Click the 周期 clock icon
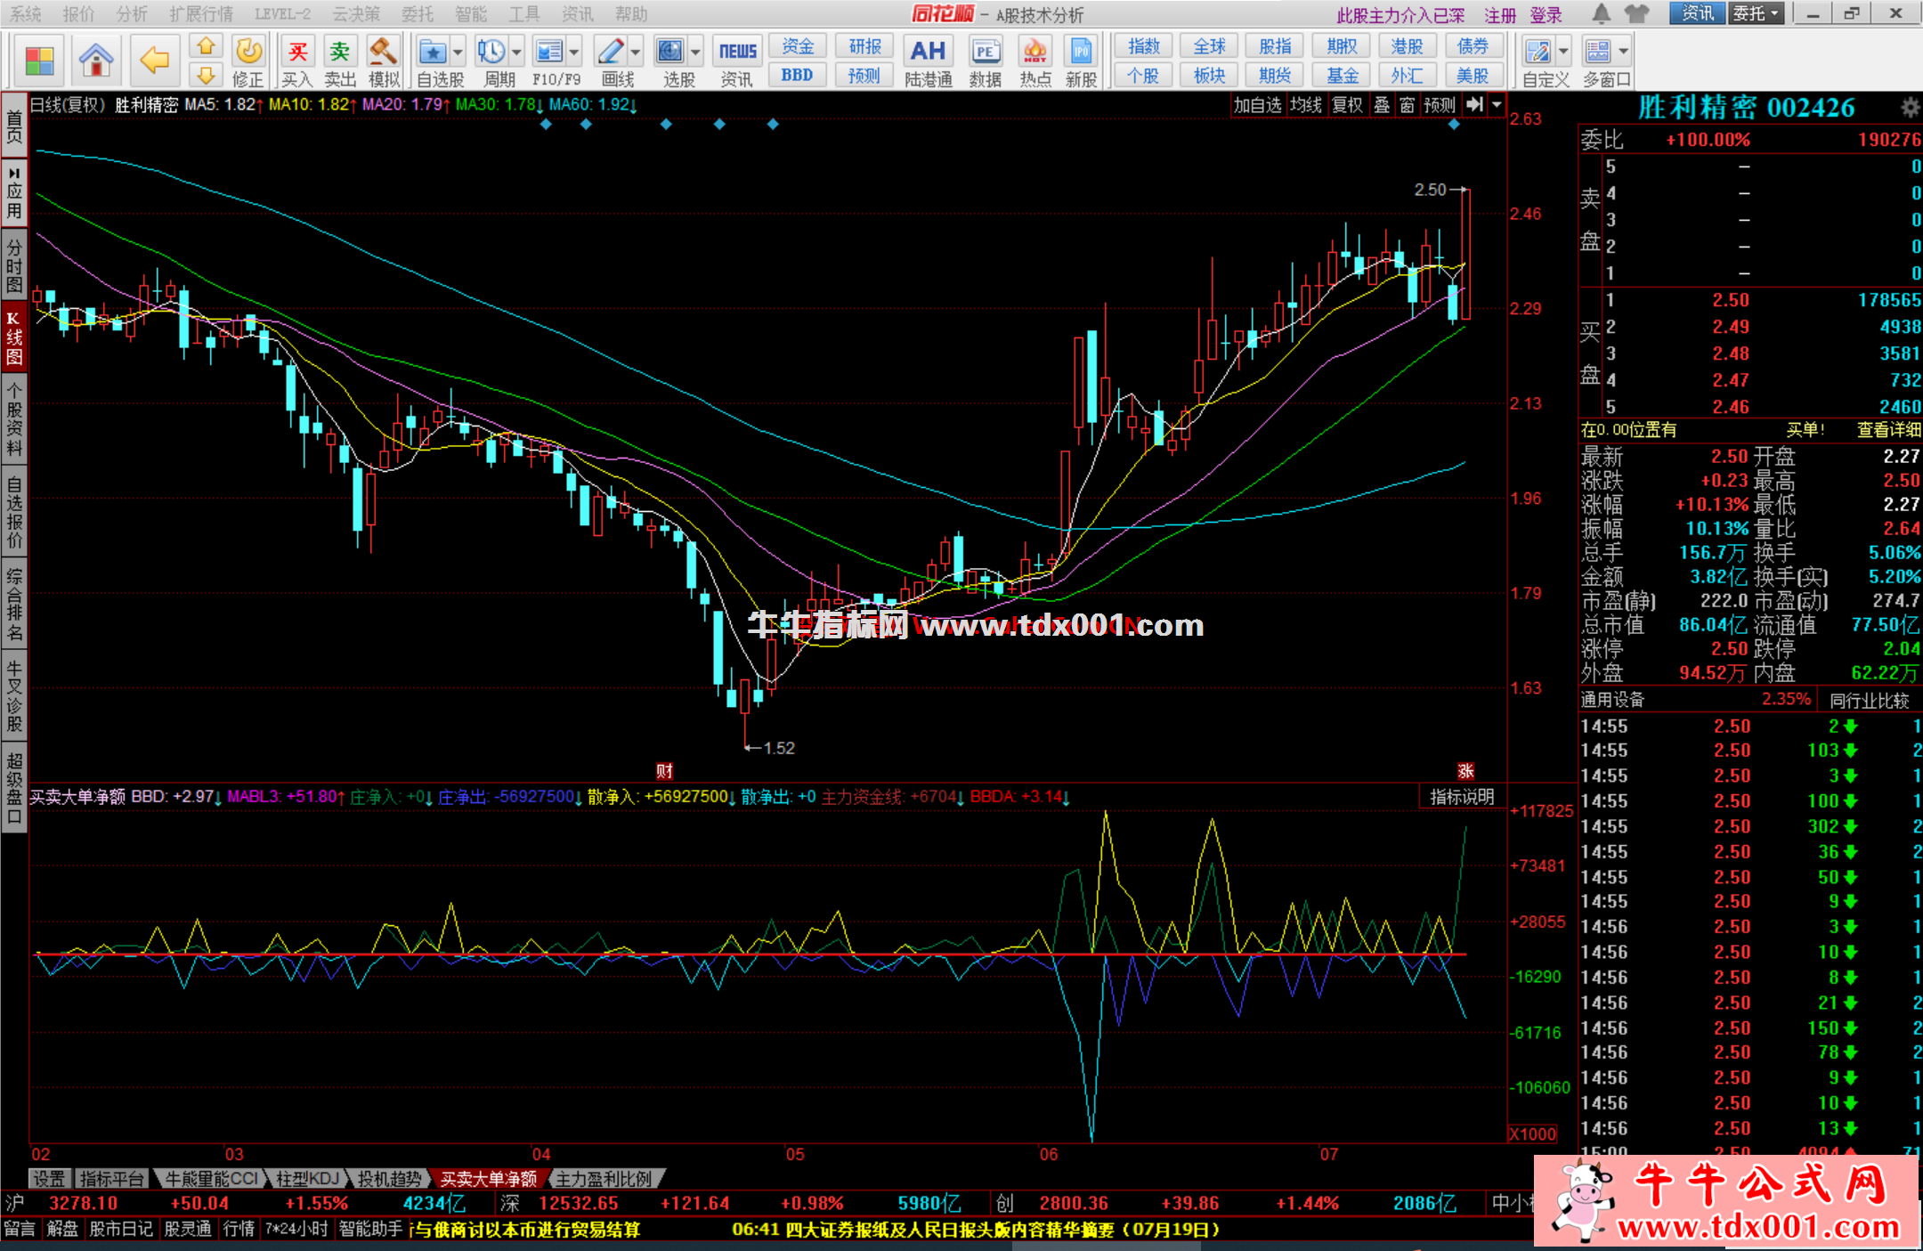Screen dimensions: 1923x1251 pyautogui.click(x=491, y=52)
